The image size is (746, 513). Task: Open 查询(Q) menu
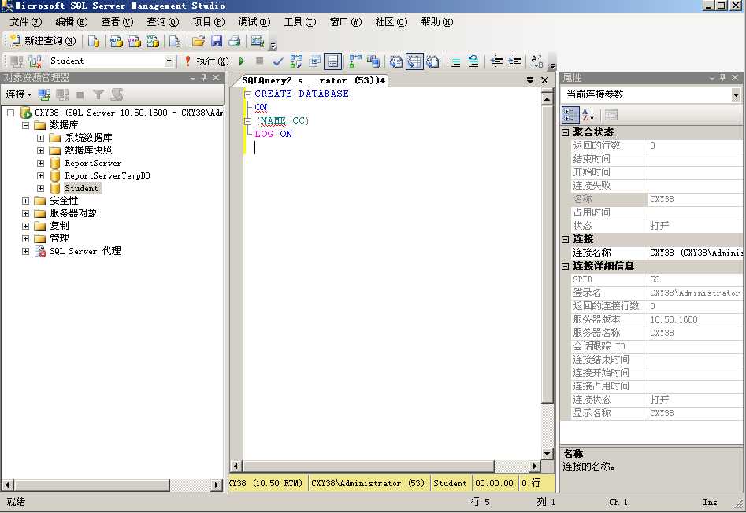[163, 22]
